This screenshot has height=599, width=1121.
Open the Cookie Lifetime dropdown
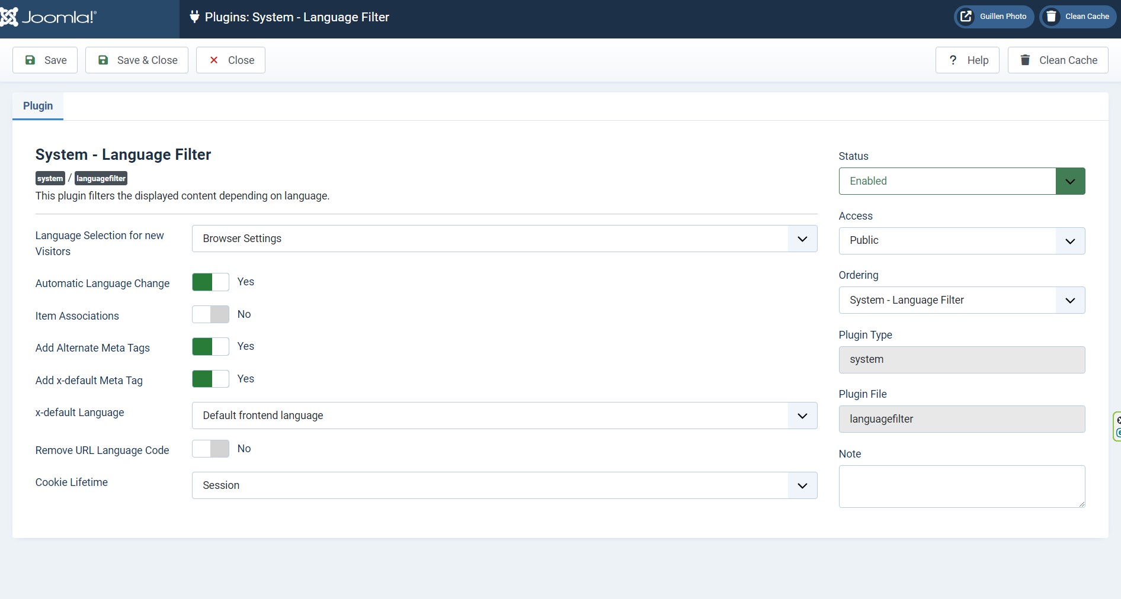(504, 485)
